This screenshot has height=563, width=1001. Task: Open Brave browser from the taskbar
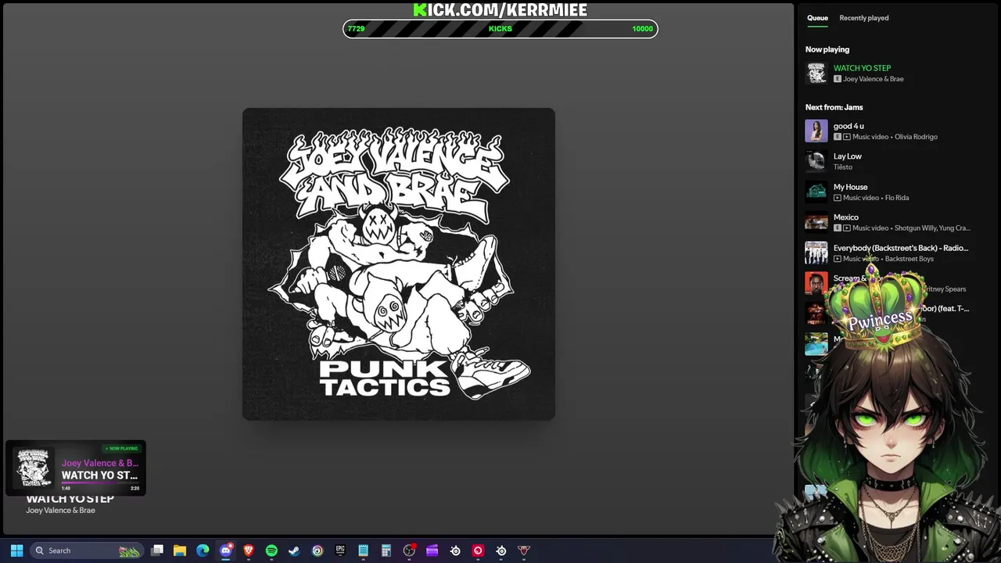(249, 550)
